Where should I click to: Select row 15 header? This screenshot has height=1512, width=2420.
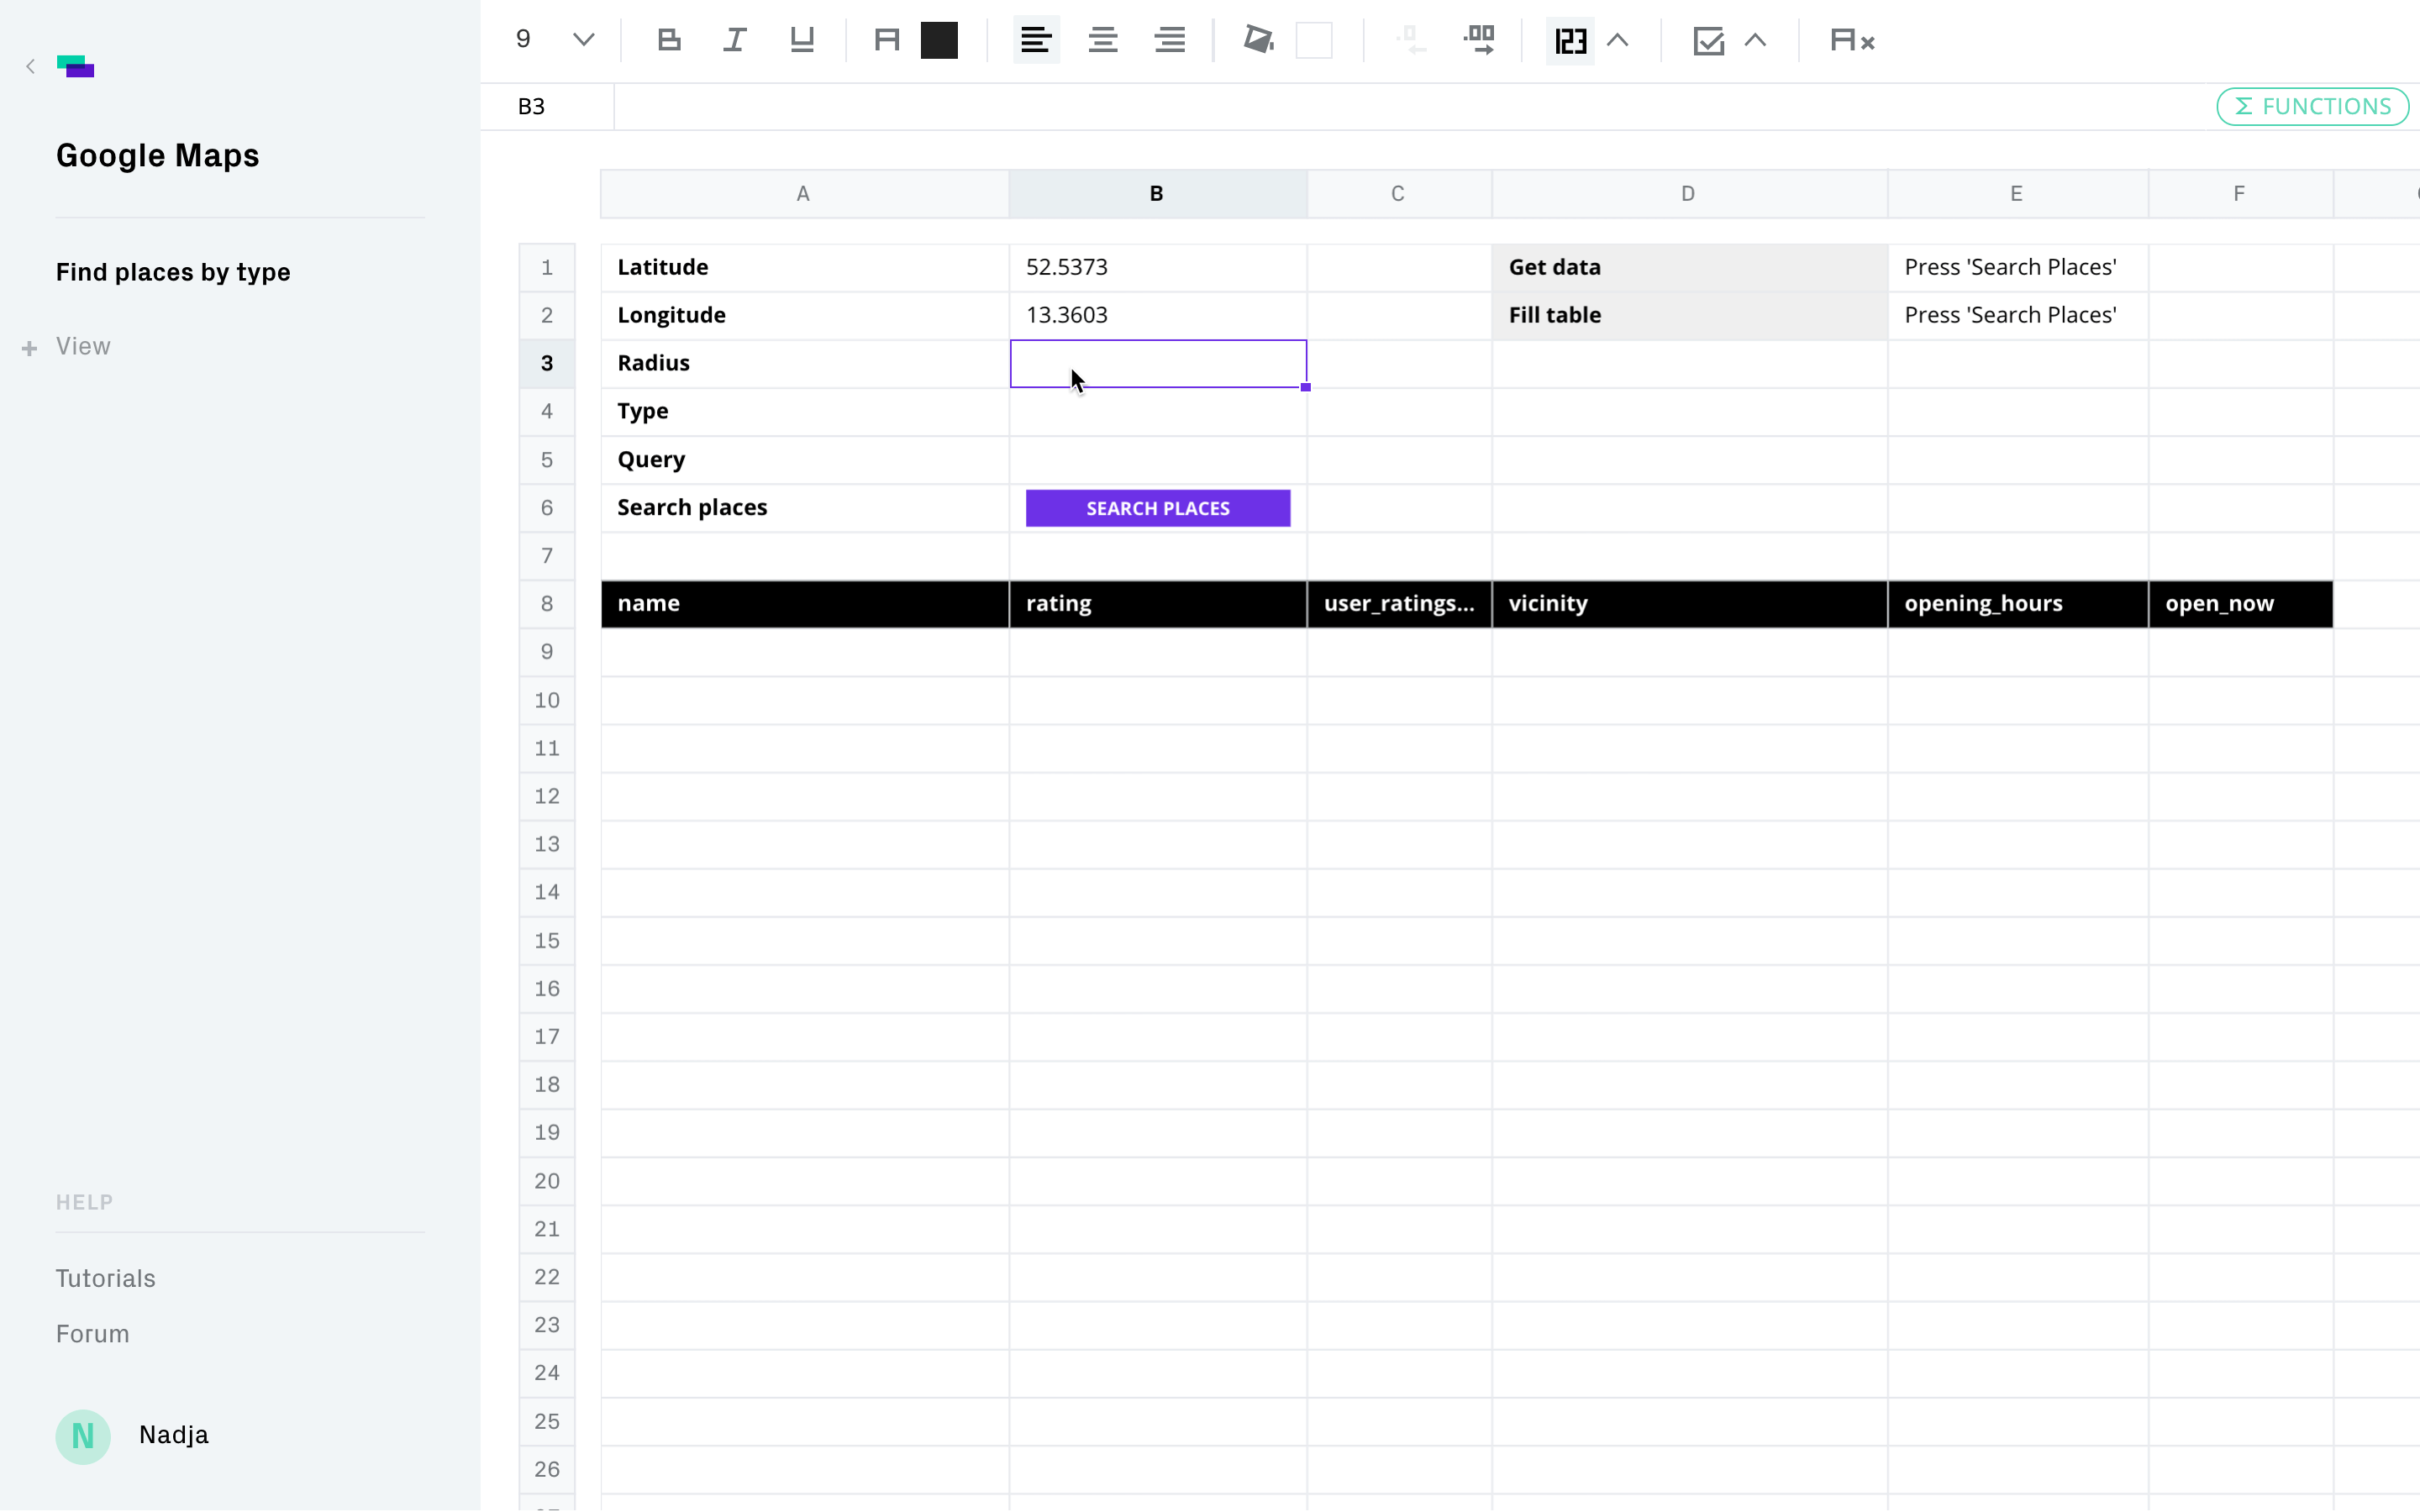click(547, 941)
